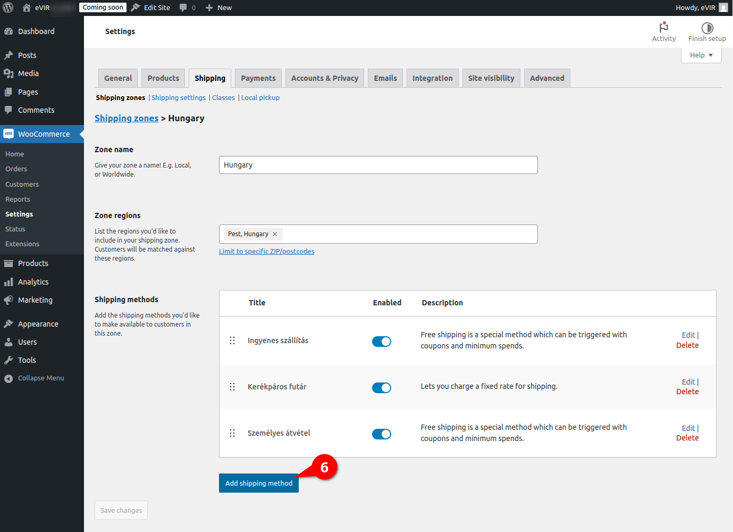Click the Coming soon badge
This screenshot has width=733, height=532.
click(103, 7)
